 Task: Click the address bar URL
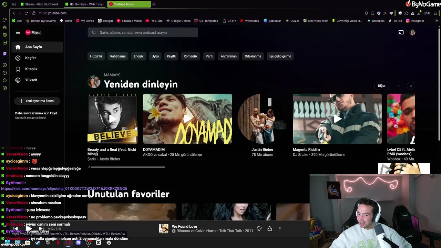(53, 13)
